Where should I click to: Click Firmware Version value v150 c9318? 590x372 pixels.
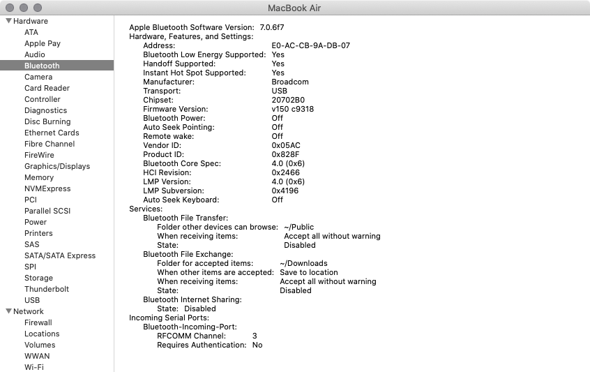292,109
